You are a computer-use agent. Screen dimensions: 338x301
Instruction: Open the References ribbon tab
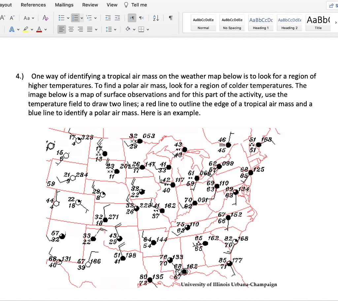[33, 5]
